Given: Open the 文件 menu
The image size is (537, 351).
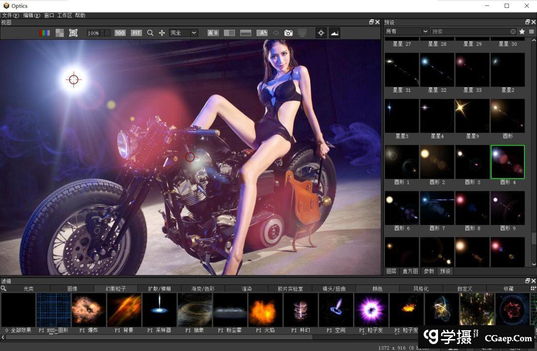Looking at the screenshot, I should point(10,15).
